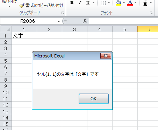Open the phonetic guide dropdown arrow
The width and height of the screenshot is (158, 130).
[x=151, y=2]
